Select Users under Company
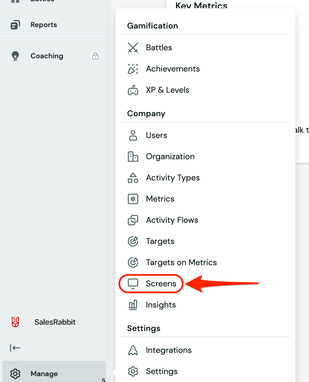 coord(156,135)
